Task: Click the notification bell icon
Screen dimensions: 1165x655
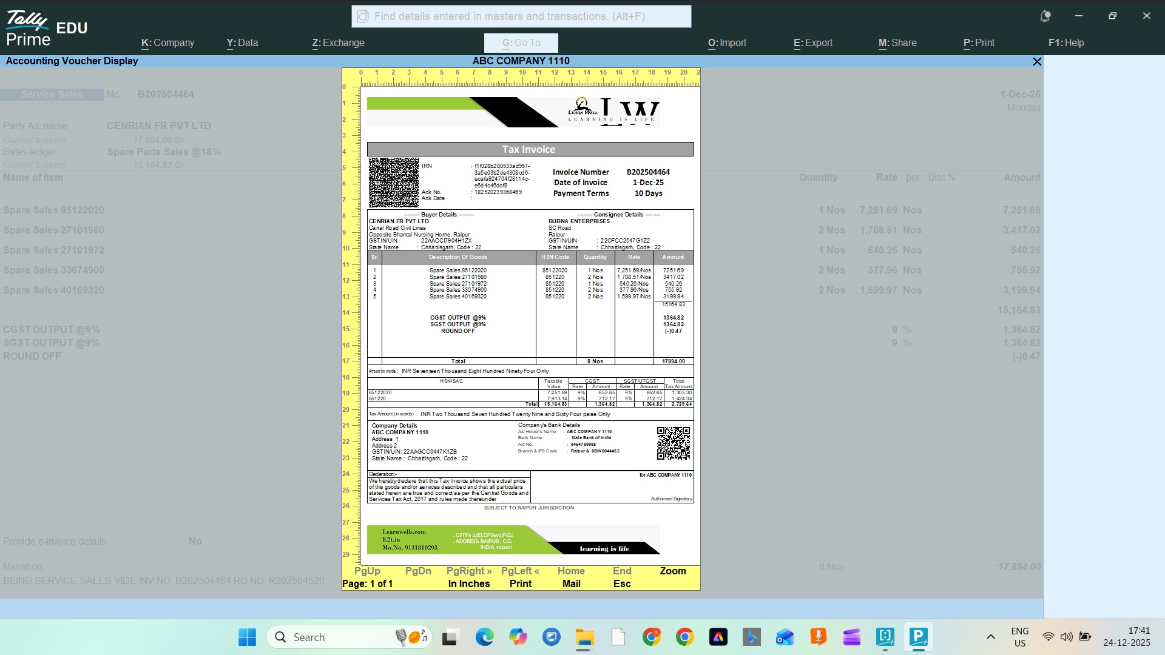Action: click(1045, 16)
